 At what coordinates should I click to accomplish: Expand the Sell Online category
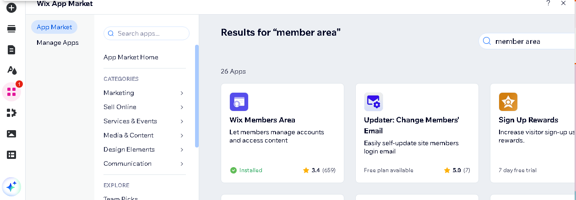[x=182, y=107]
